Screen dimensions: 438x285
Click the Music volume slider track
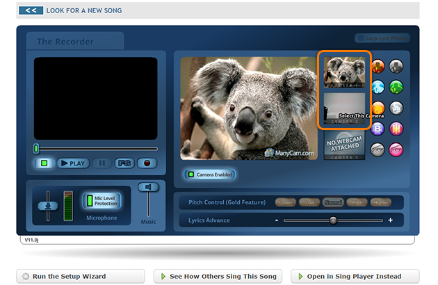click(x=148, y=204)
